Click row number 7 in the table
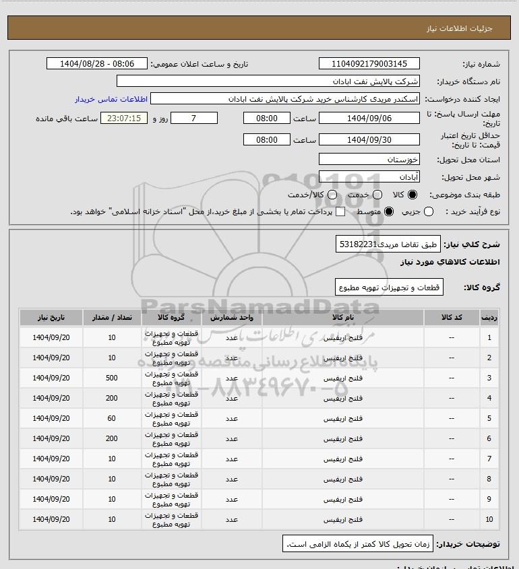This screenshot has height=569, width=519. click(x=489, y=459)
